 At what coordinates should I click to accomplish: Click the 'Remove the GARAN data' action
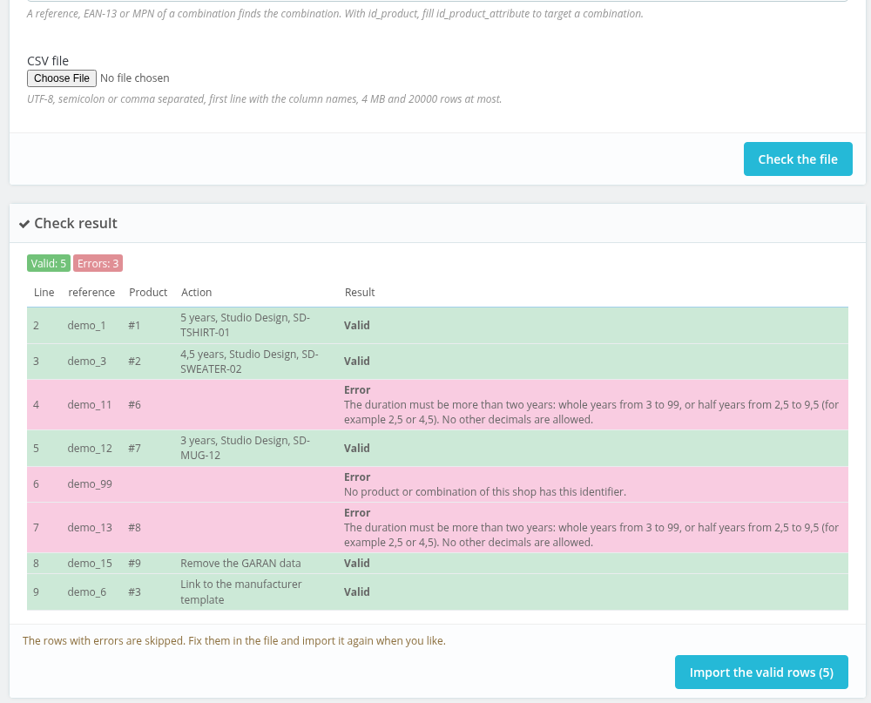tap(240, 563)
